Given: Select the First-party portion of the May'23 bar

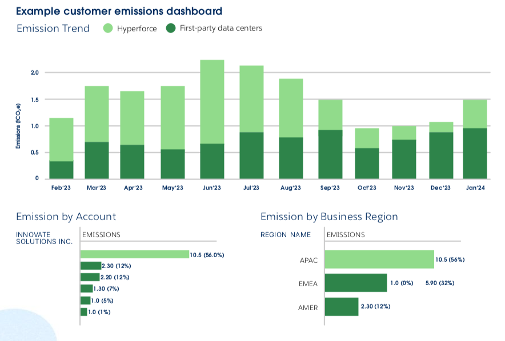Looking at the screenshot, I should (173, 164).
